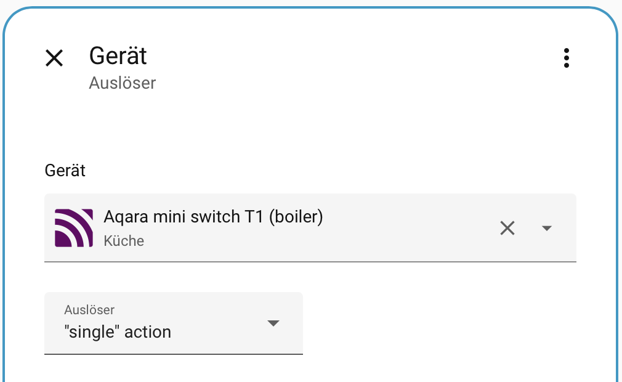The height and width of the screenshot is (382, 622).
Task: Click "mini switch" in the device name
Action: 196,217
